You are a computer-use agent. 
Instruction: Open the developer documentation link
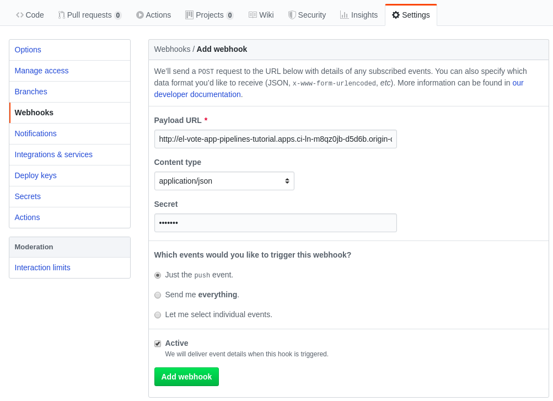pyautogui.click(x=198, y=94)
